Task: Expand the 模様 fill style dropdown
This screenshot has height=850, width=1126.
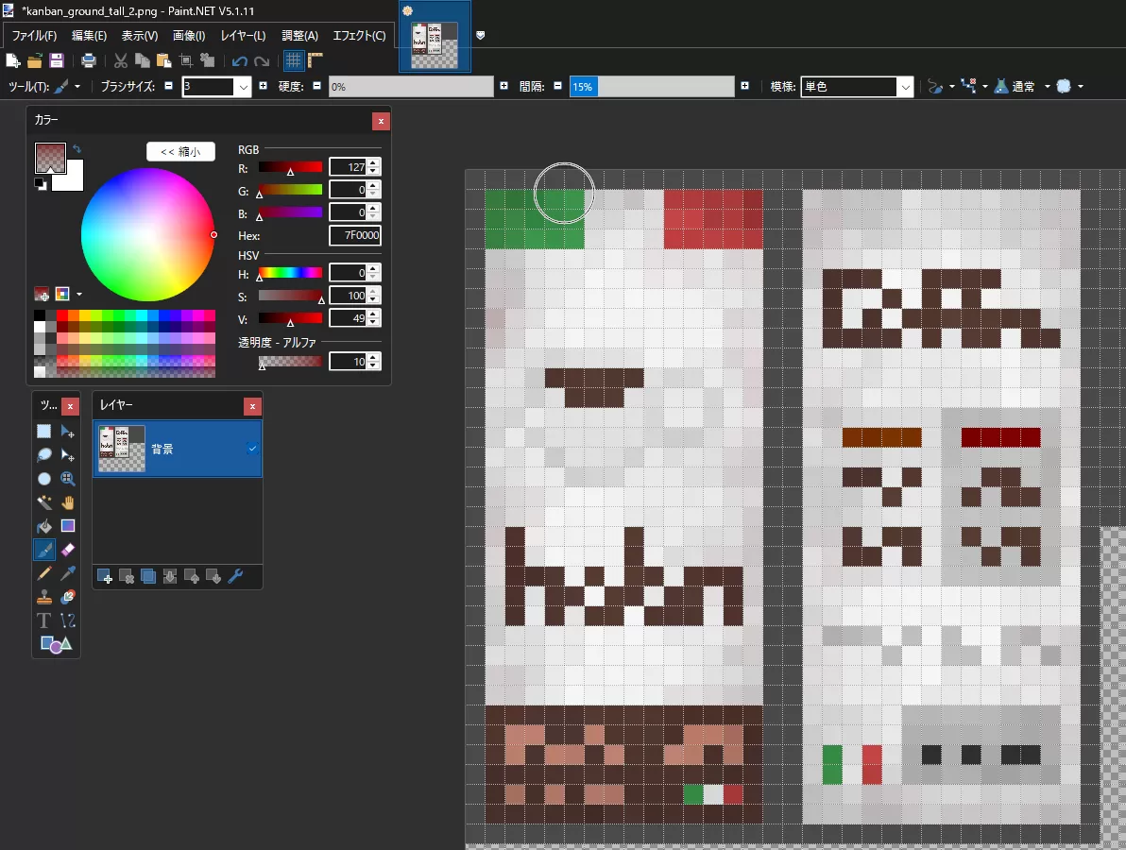Action: point(905,87)
